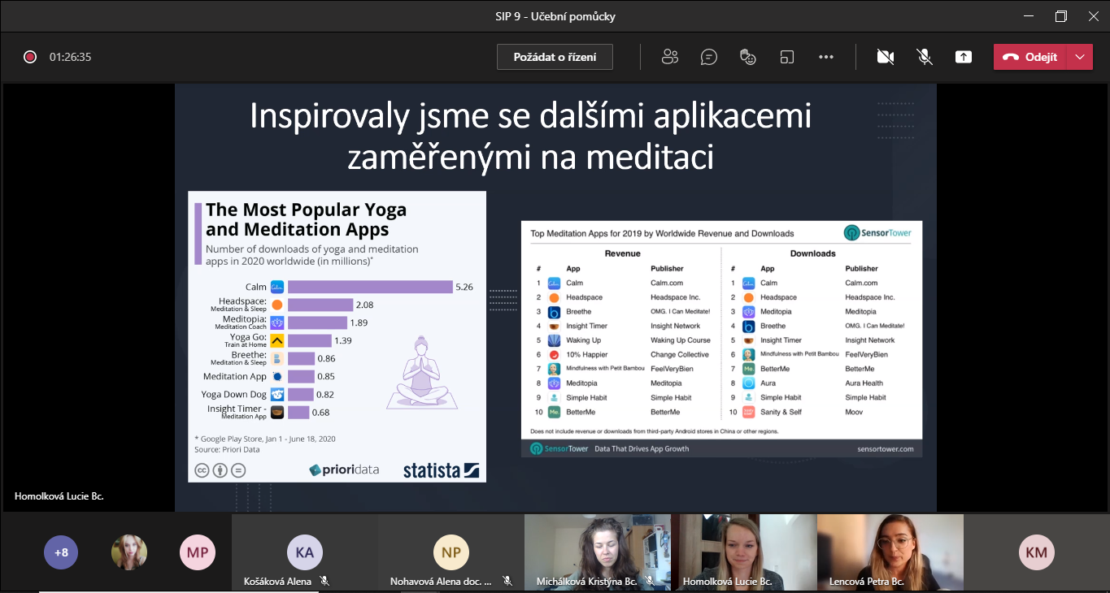The width and height of the screenshot is (1110, 593).
Task: Click the Meditopia app icon in chart
Action: pos(276,322)
